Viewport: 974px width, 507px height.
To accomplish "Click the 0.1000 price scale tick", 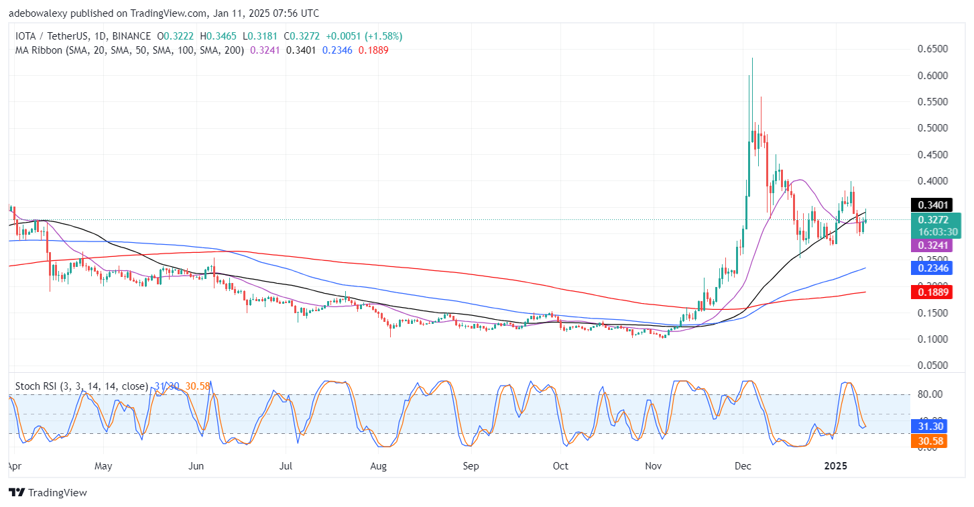I will point(932,339).
